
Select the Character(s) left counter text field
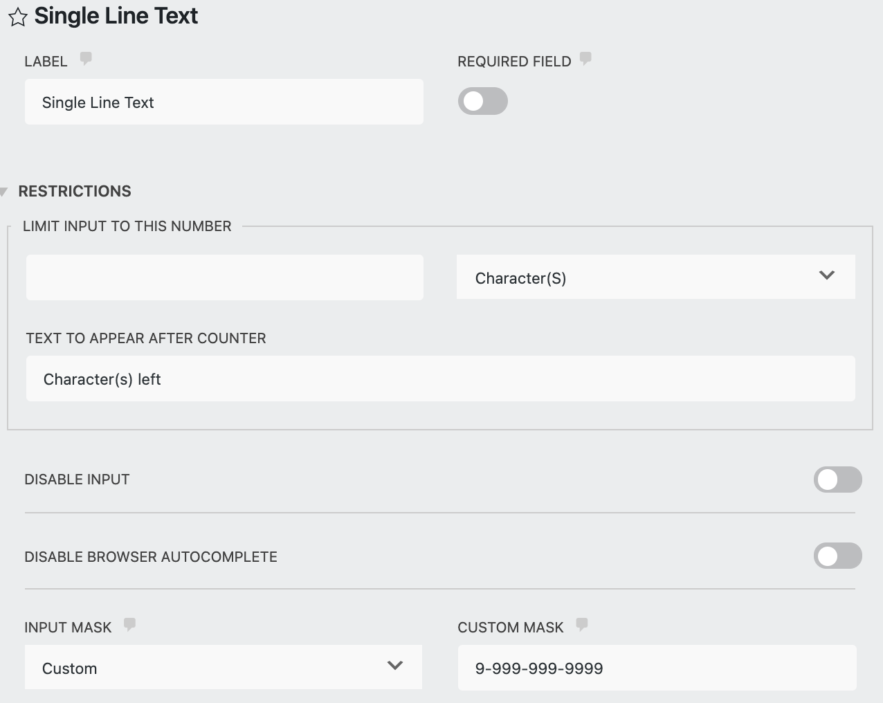pos(440,378)
